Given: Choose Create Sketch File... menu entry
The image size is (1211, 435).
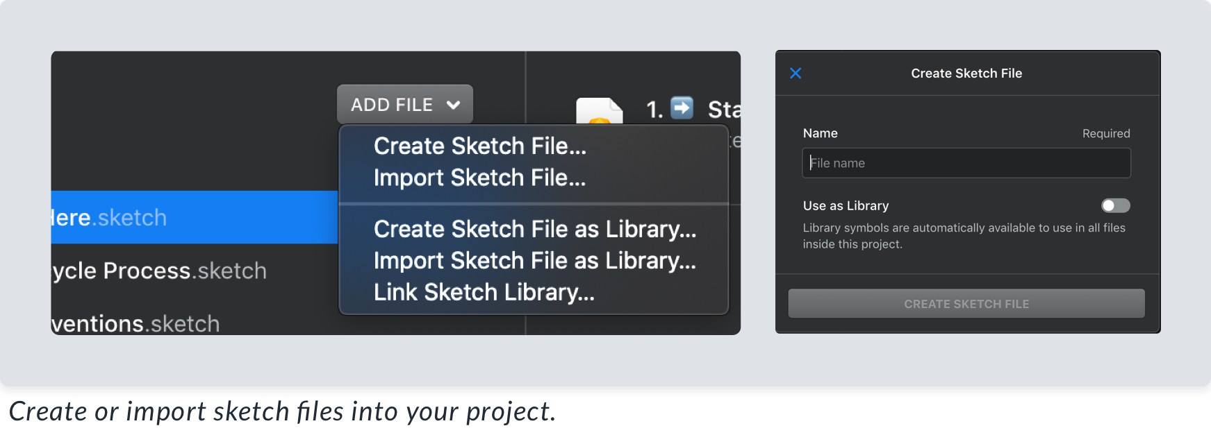Looking at the screenshot, I should point(479,146).
